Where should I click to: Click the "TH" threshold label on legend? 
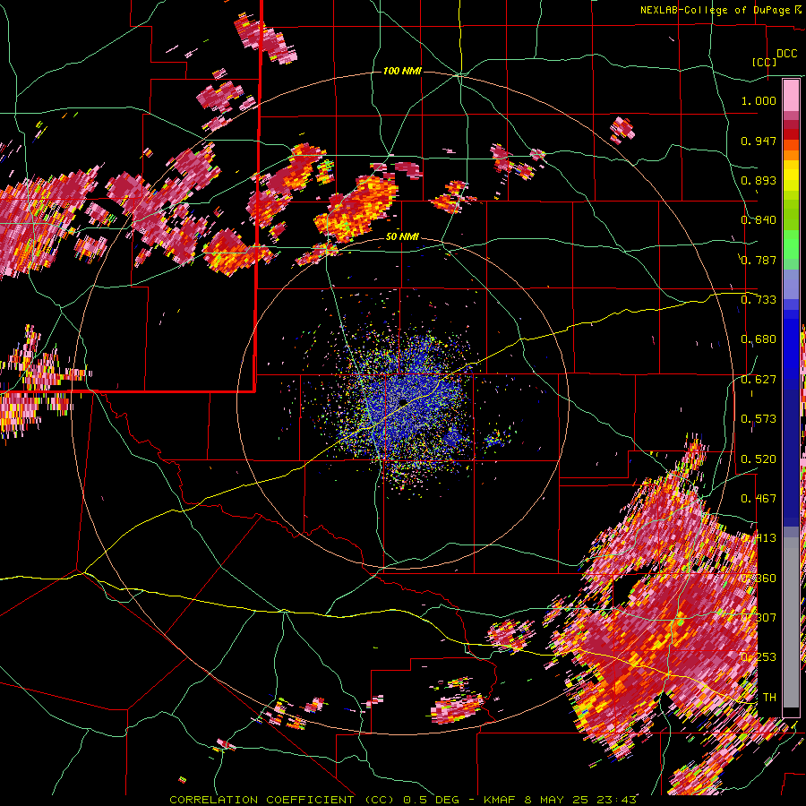769,698
